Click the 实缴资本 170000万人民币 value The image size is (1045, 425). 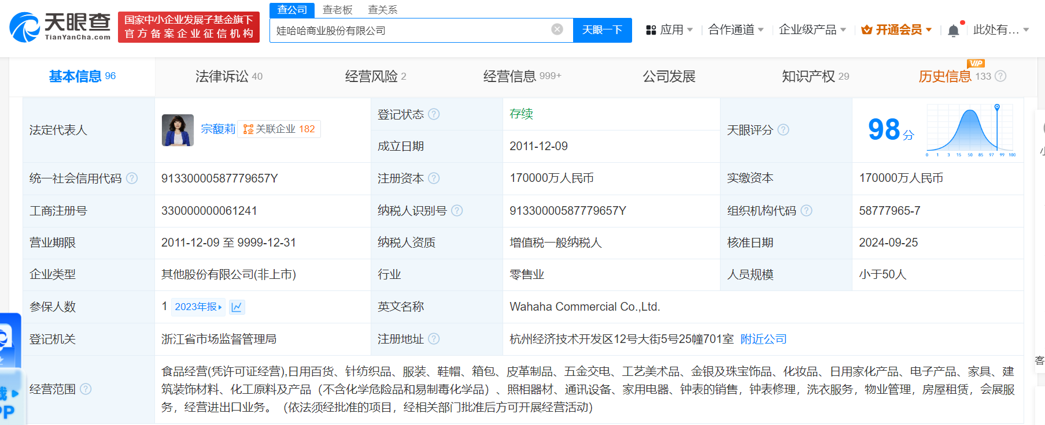(x=901, y=178)
